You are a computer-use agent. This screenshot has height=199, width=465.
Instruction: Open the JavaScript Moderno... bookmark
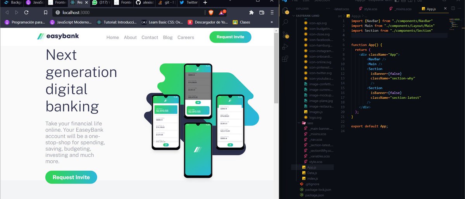tap(71, 22)
